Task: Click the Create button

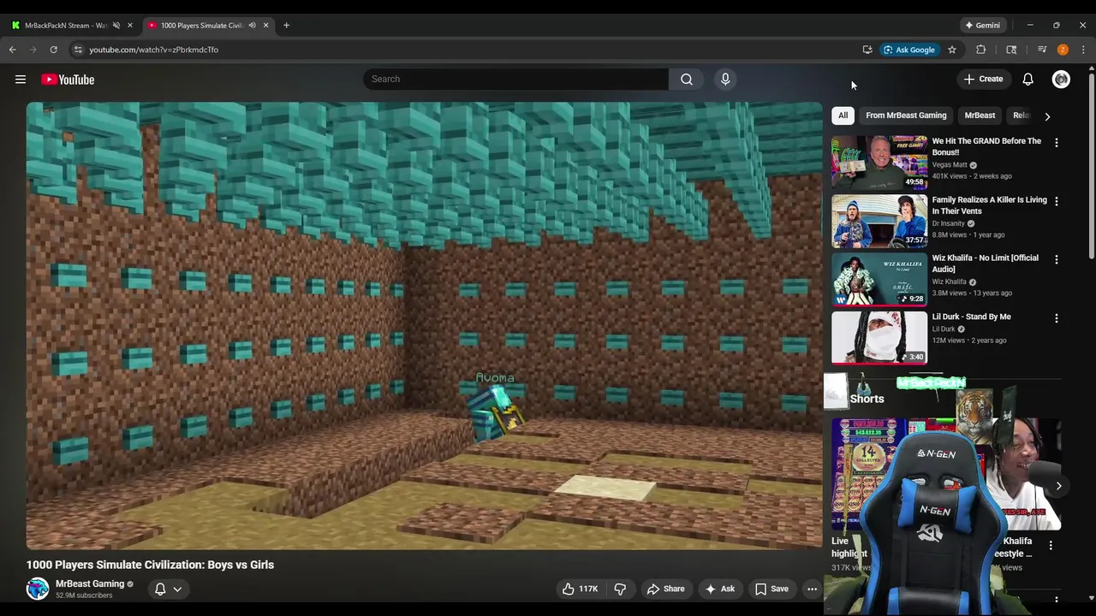Action: 983,80
